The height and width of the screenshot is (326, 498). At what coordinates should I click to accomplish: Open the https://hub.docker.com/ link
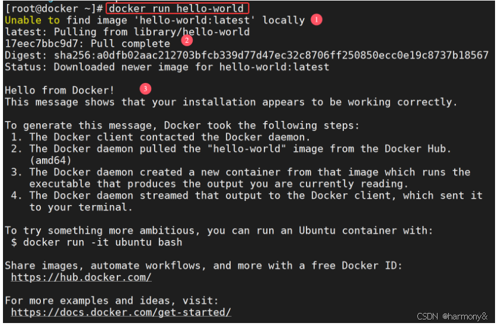click(x=81, y=277)
